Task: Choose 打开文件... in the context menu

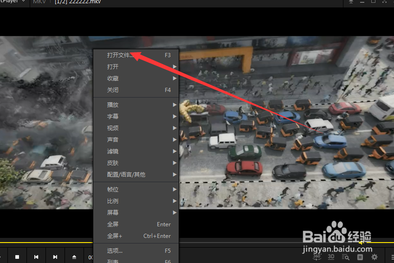Action: [x=136, y=55]
